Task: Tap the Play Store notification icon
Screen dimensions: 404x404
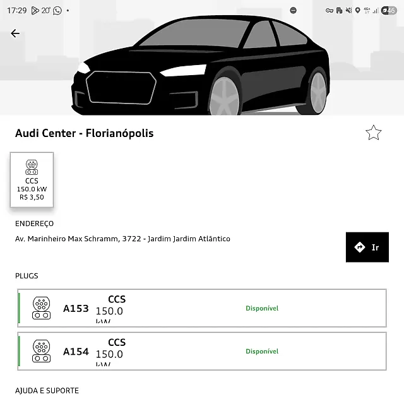Action: [x=35, y=11]
